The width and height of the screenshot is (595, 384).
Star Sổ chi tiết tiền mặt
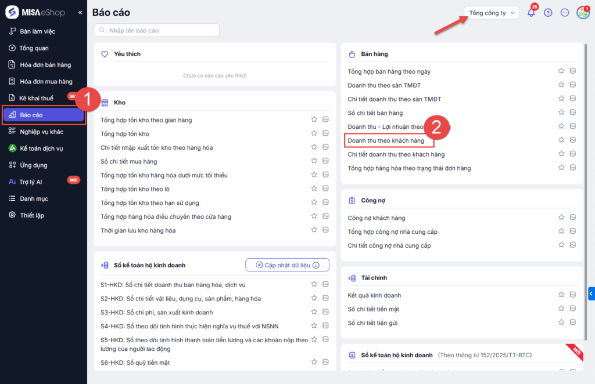tap(561, 308)
